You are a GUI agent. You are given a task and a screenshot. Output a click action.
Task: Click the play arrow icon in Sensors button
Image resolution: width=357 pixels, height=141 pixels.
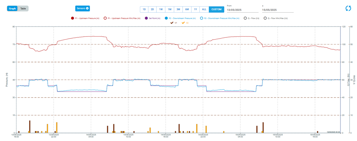pyautogui.click(x=87, y=8)
